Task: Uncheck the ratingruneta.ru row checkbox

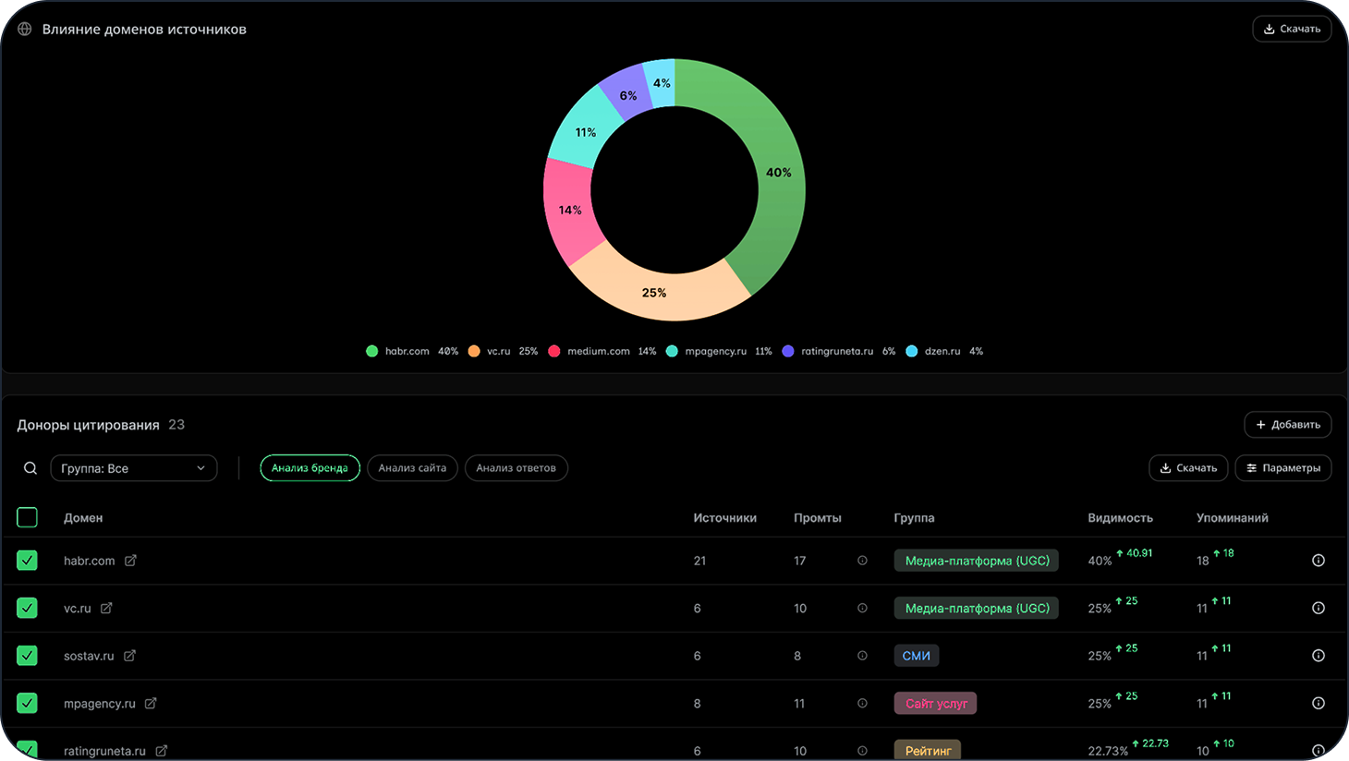Action: pos(28,750)
